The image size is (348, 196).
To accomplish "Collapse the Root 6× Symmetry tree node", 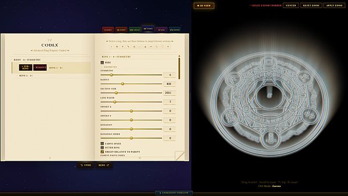I will (12, 60).
